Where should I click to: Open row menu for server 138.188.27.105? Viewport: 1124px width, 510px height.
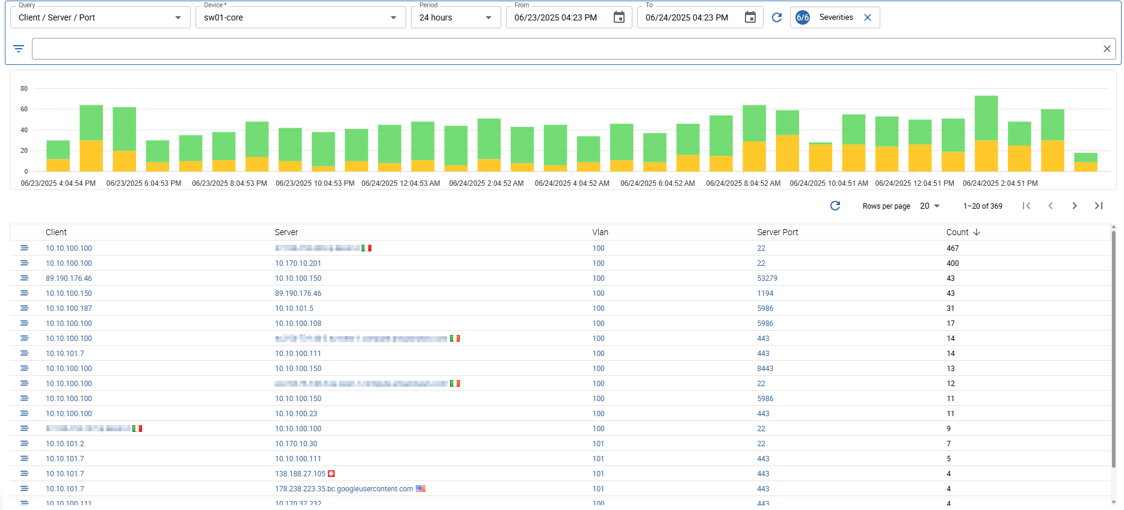[24, 473]
